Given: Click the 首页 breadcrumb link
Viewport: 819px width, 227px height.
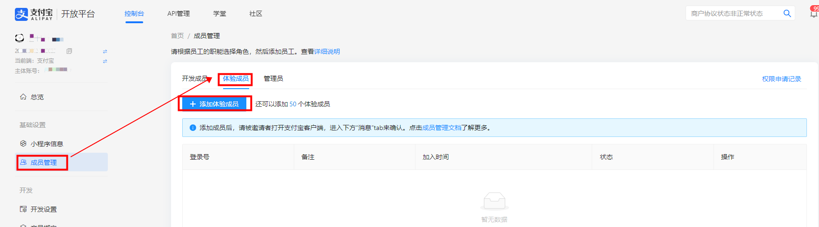Looking at the screenshot, I should coord(178,36).
